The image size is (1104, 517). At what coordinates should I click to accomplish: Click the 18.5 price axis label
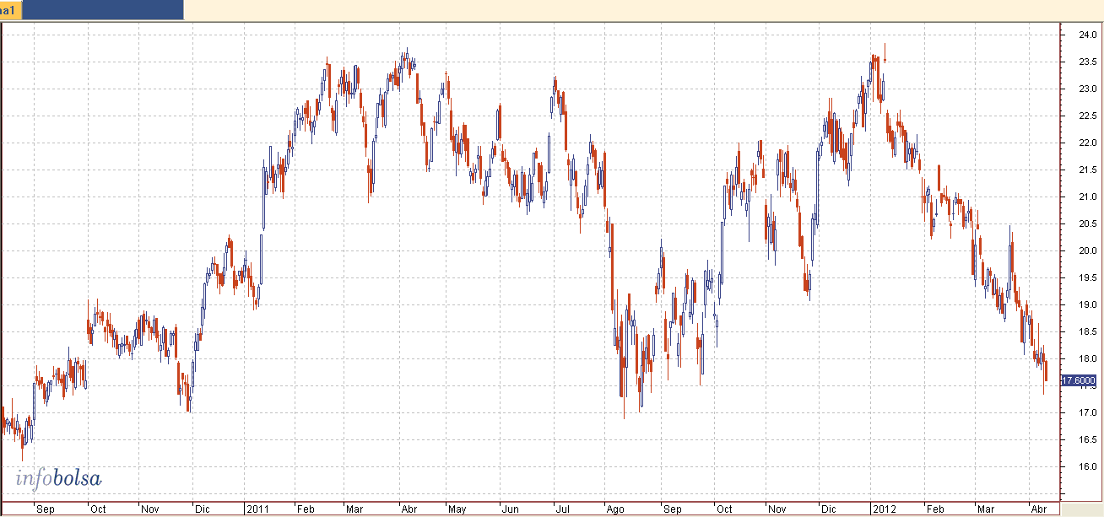pos(1087,331)
